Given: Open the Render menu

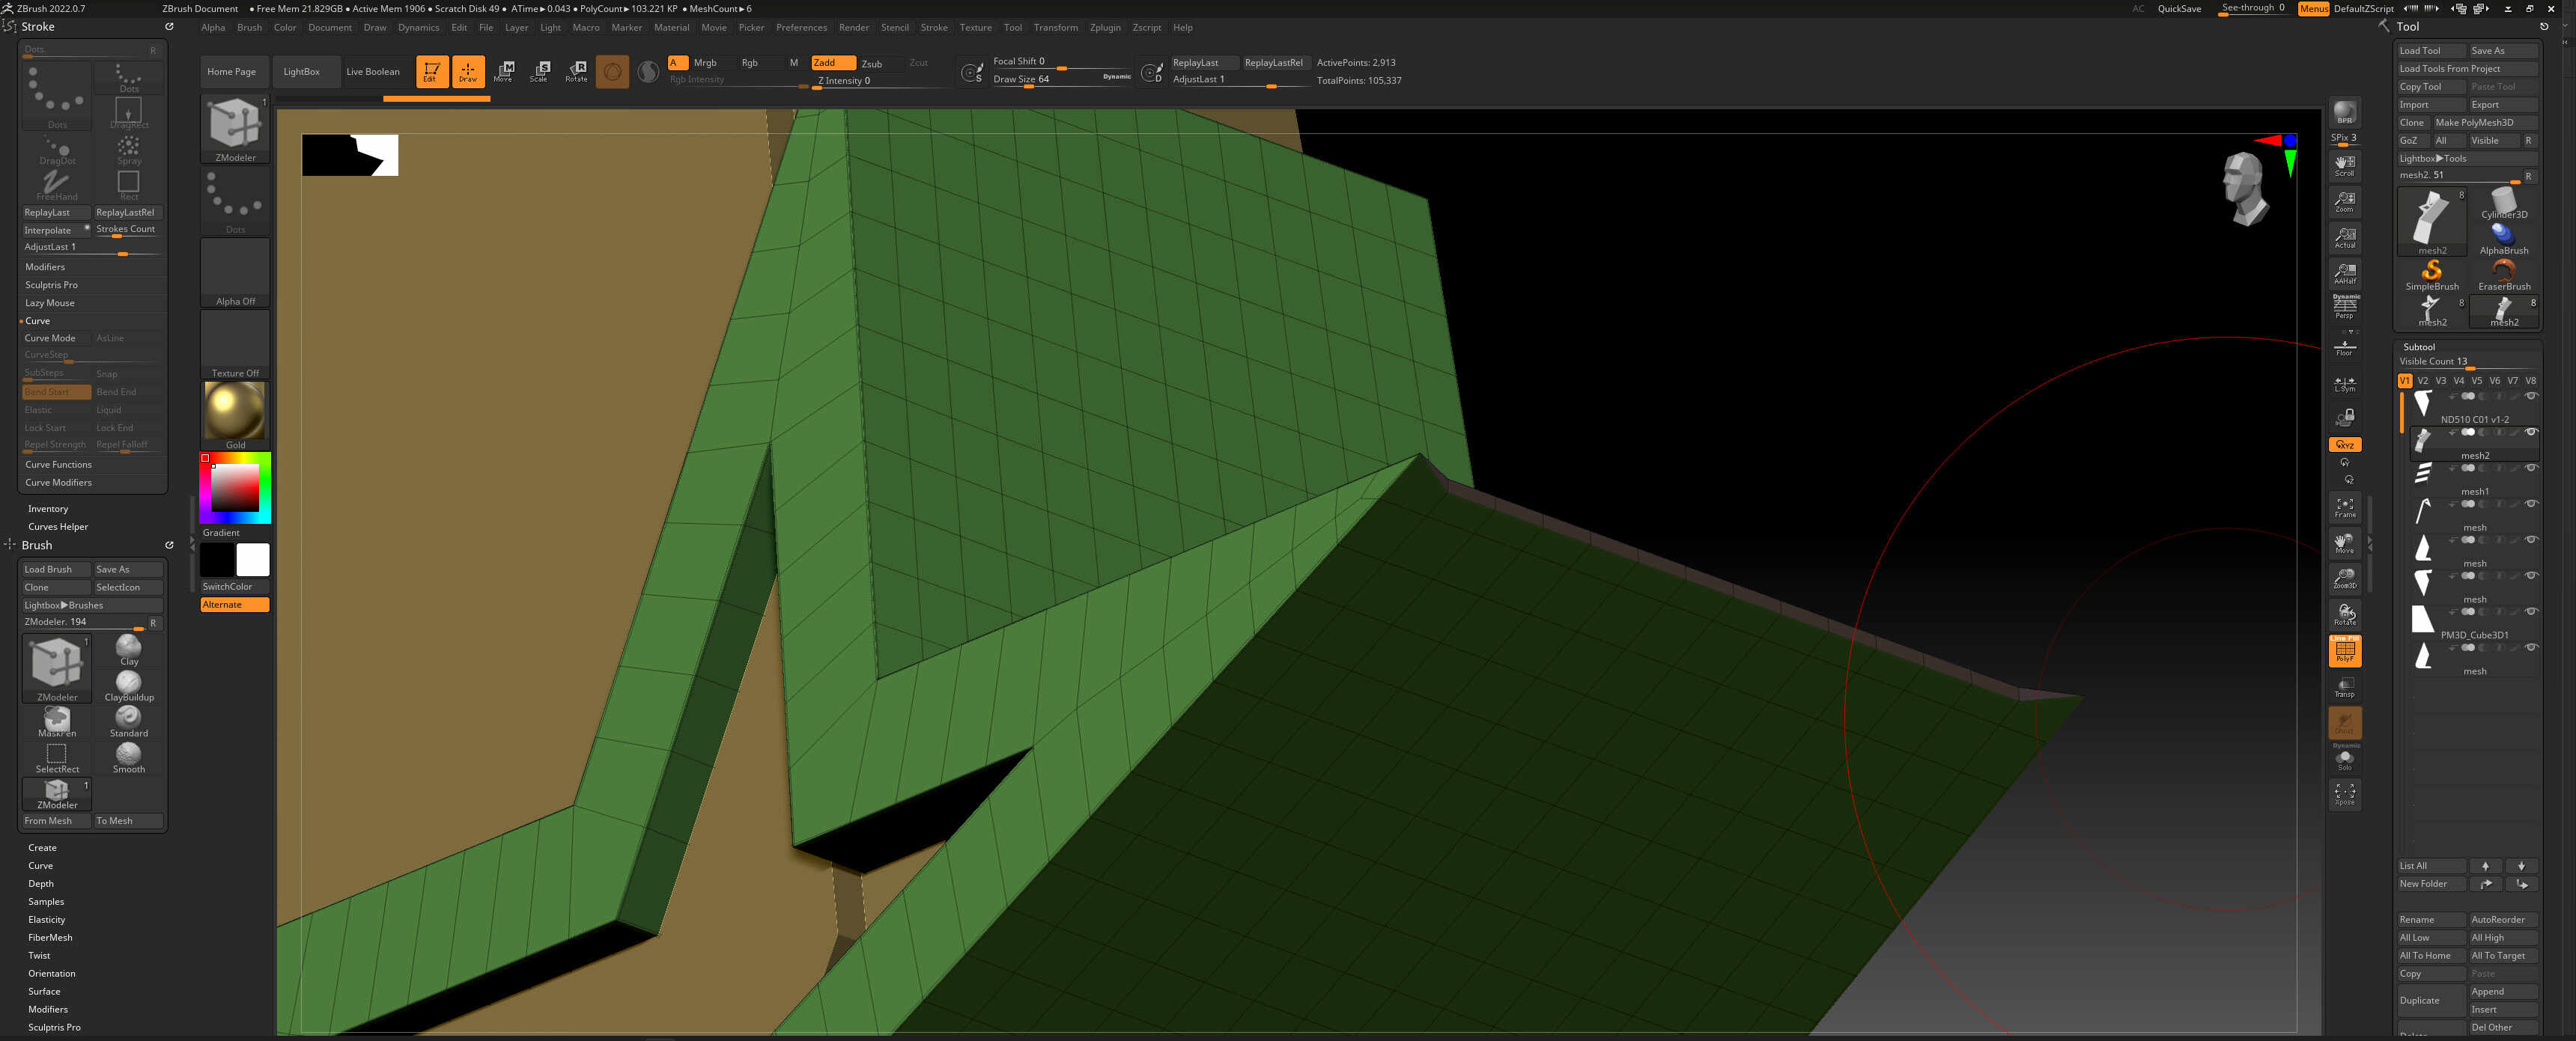Looking at the screenshot, I should (x=853, y=28).
